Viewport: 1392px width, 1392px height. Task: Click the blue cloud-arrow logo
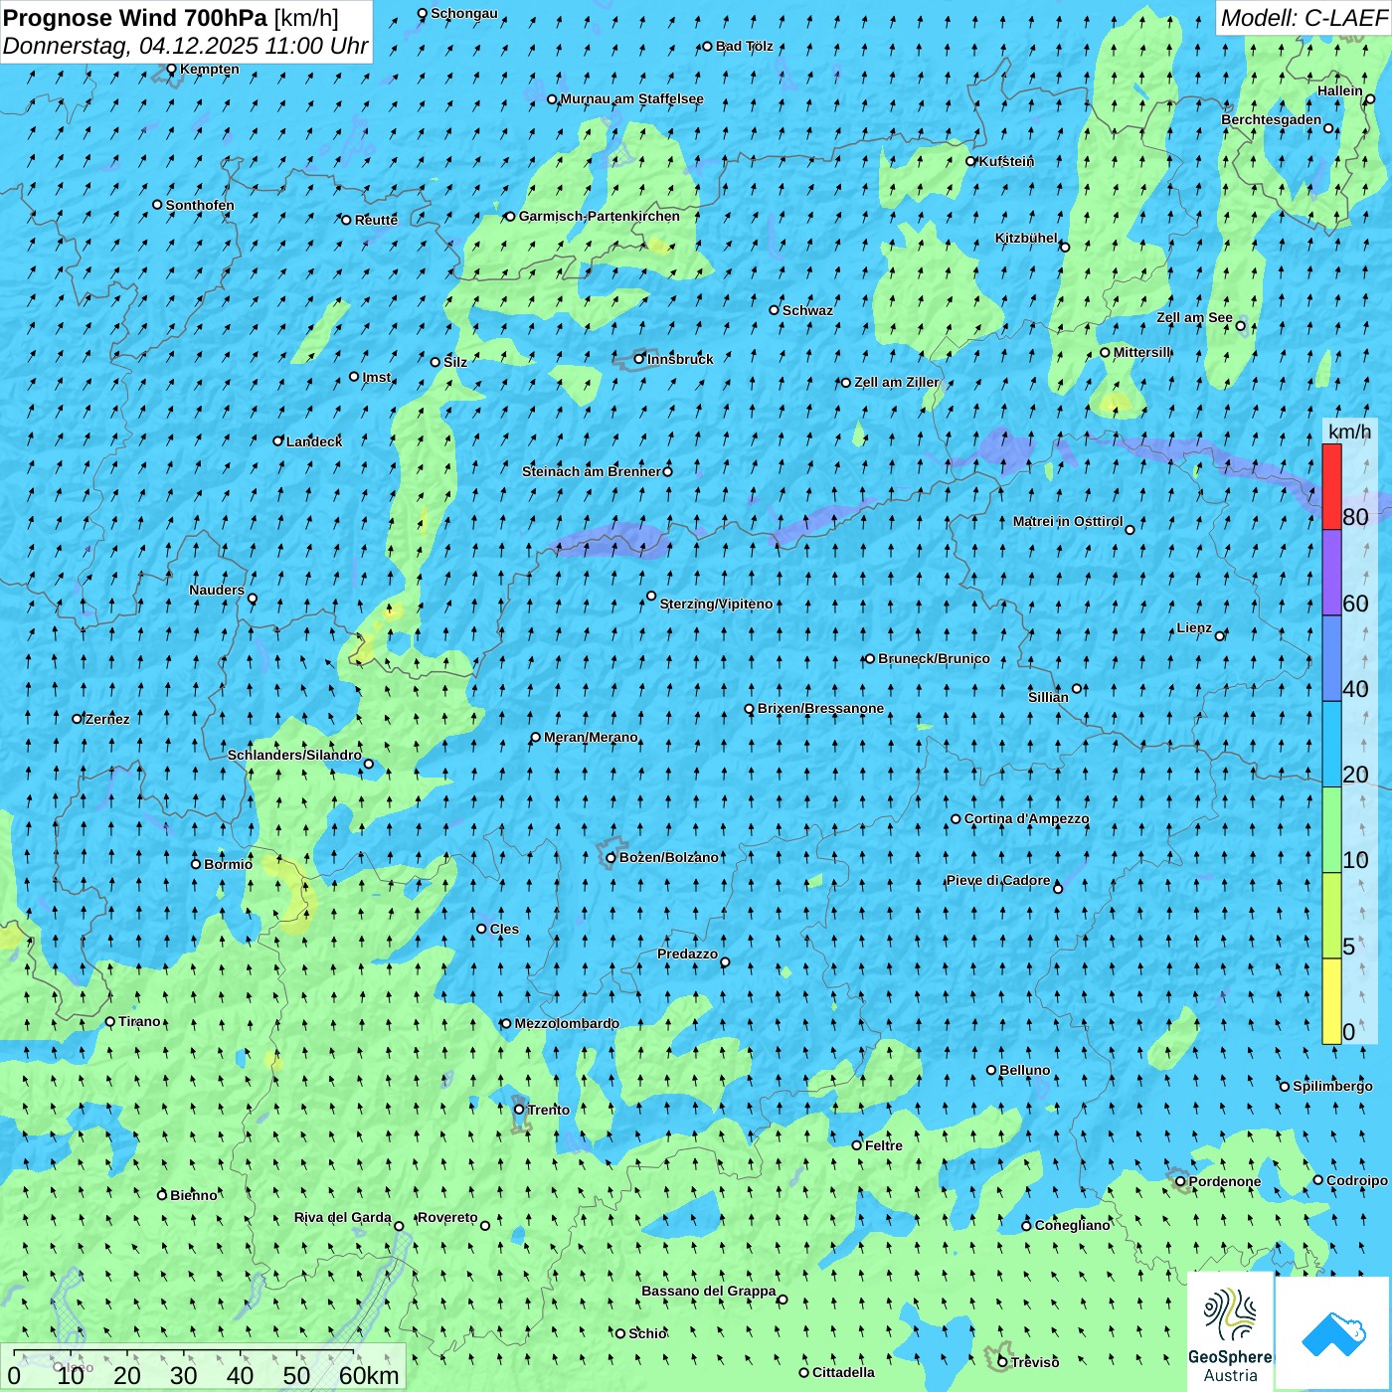(x=1332, y=1333)
